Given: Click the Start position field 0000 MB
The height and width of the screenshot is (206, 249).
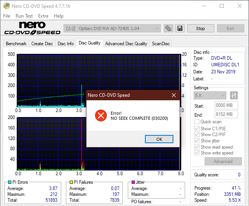Looking at the screenshot, I should 226,105.
